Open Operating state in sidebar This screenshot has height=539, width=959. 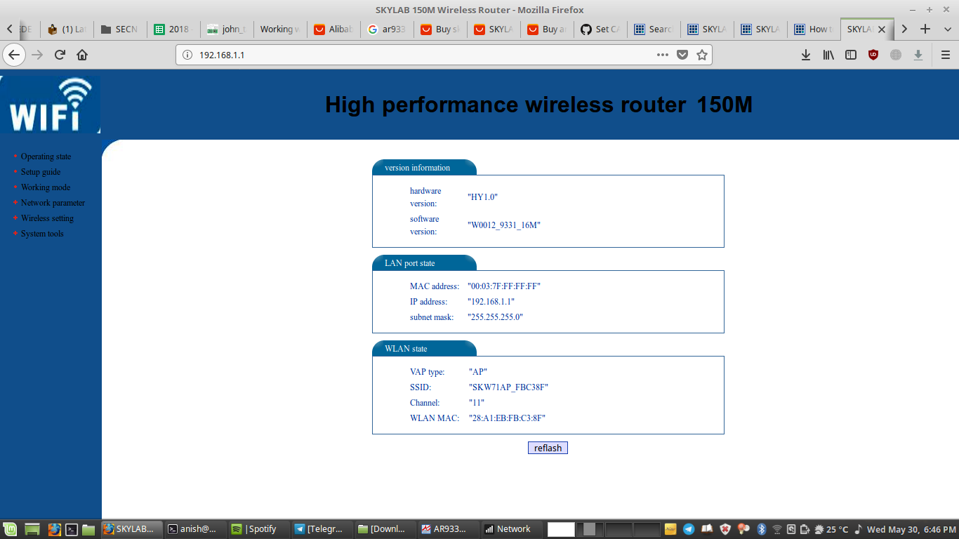tap(46, 157)
